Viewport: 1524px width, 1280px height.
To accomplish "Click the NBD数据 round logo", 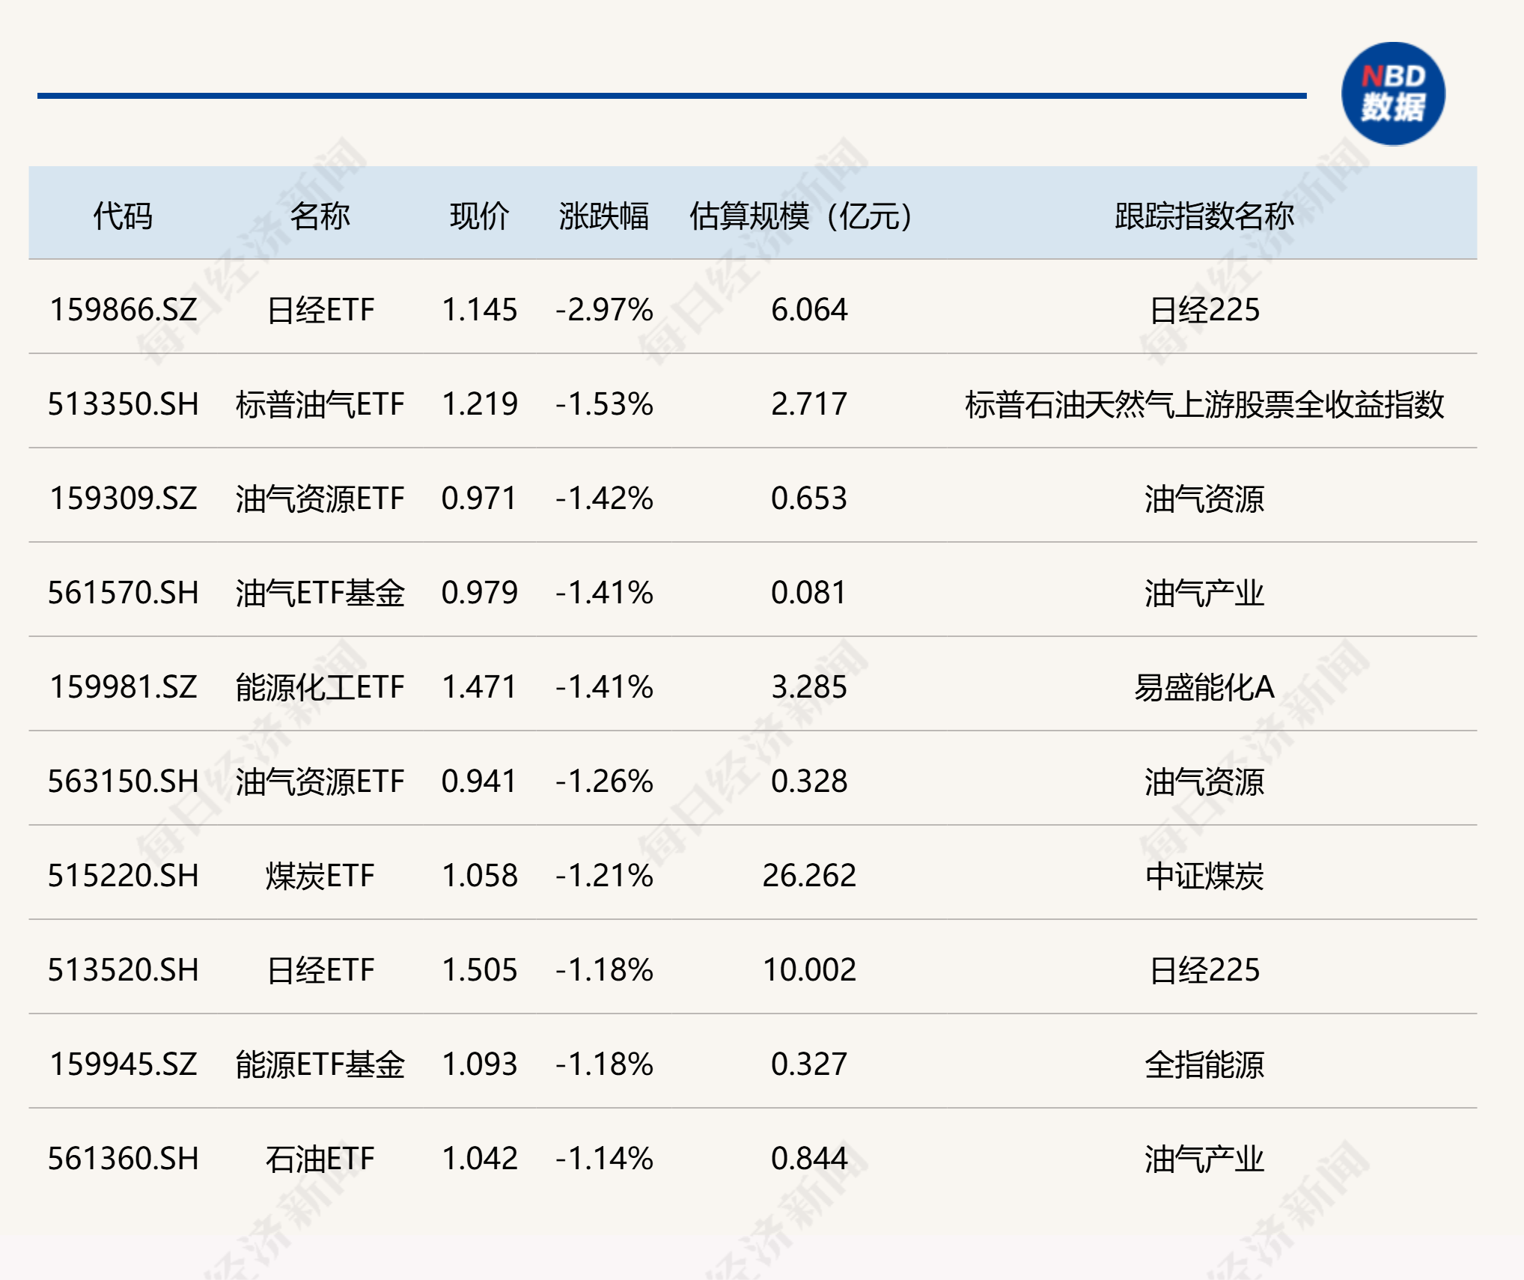I will tap(1392, 94).
